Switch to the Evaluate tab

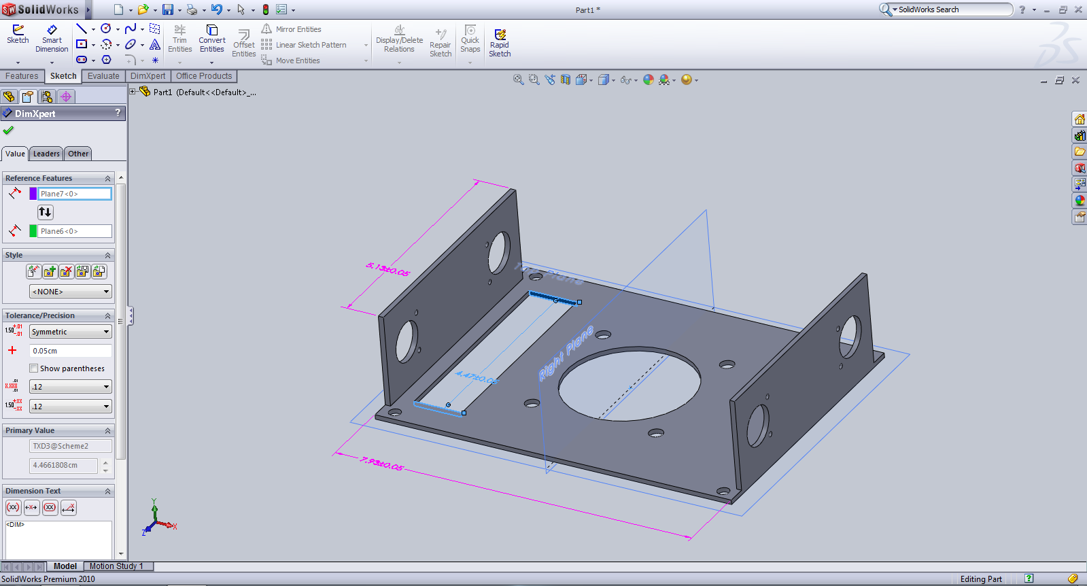tap(103, 76)
